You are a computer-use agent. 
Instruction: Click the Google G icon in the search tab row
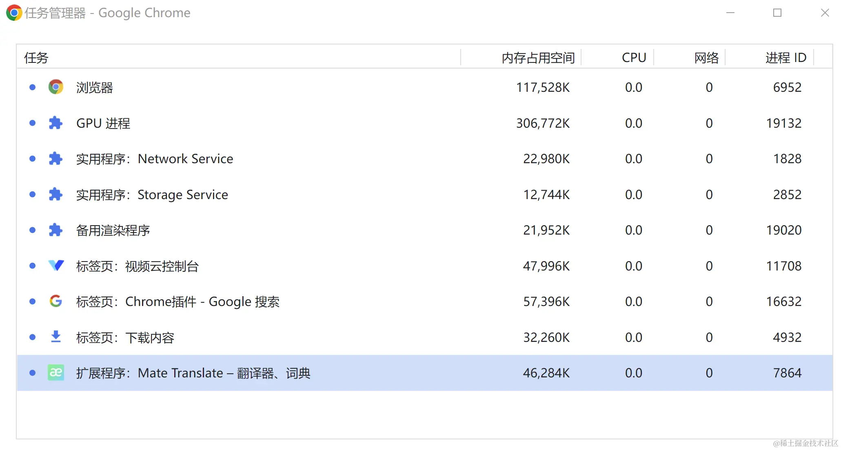[55, 301]
